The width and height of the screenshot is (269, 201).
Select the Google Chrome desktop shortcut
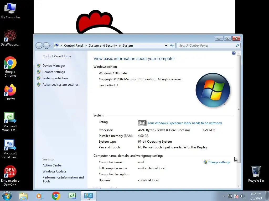tap(10, 67)
